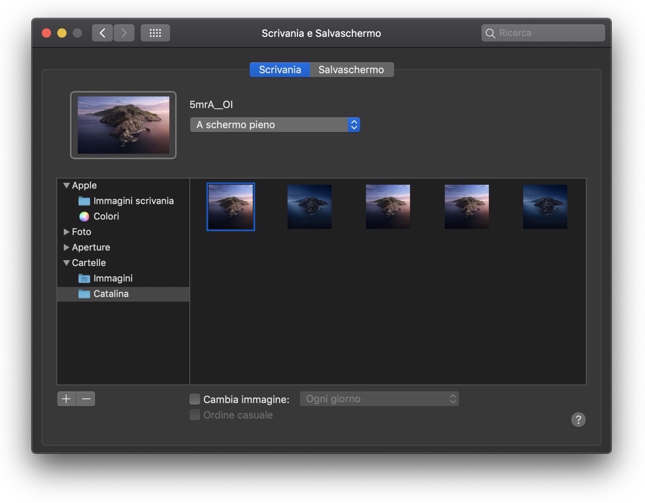Close the window with the red button
Viewport: 645px width, 503px height.
(46, 33)
